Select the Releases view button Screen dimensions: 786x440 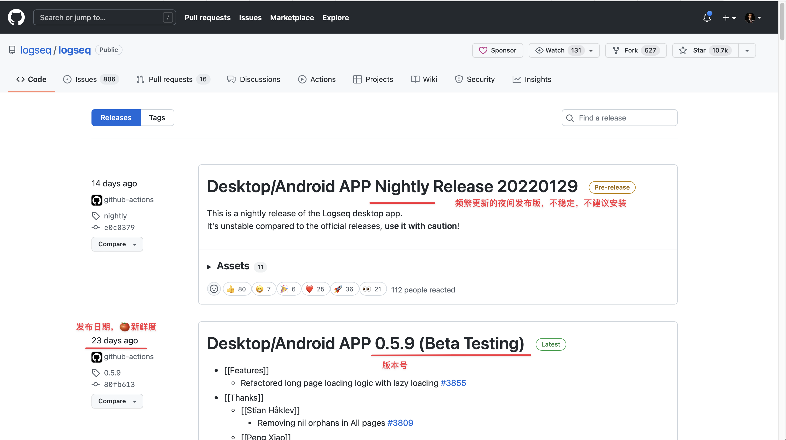[x=116, y=118]
